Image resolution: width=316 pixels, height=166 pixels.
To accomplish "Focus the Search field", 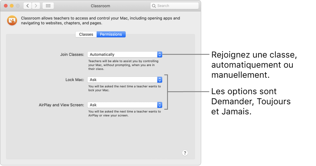I will click(x=174, y=6).
